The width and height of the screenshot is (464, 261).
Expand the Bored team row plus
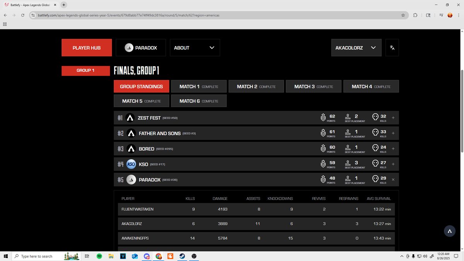coord(393,148)
